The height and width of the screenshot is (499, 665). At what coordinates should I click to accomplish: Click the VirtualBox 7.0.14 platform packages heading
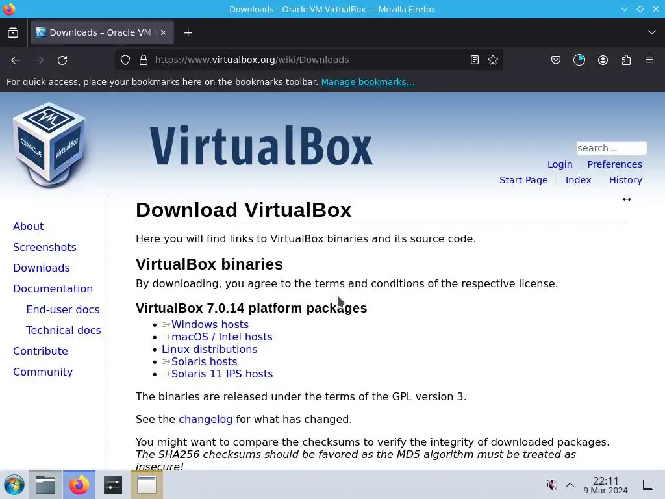[251, 308]
